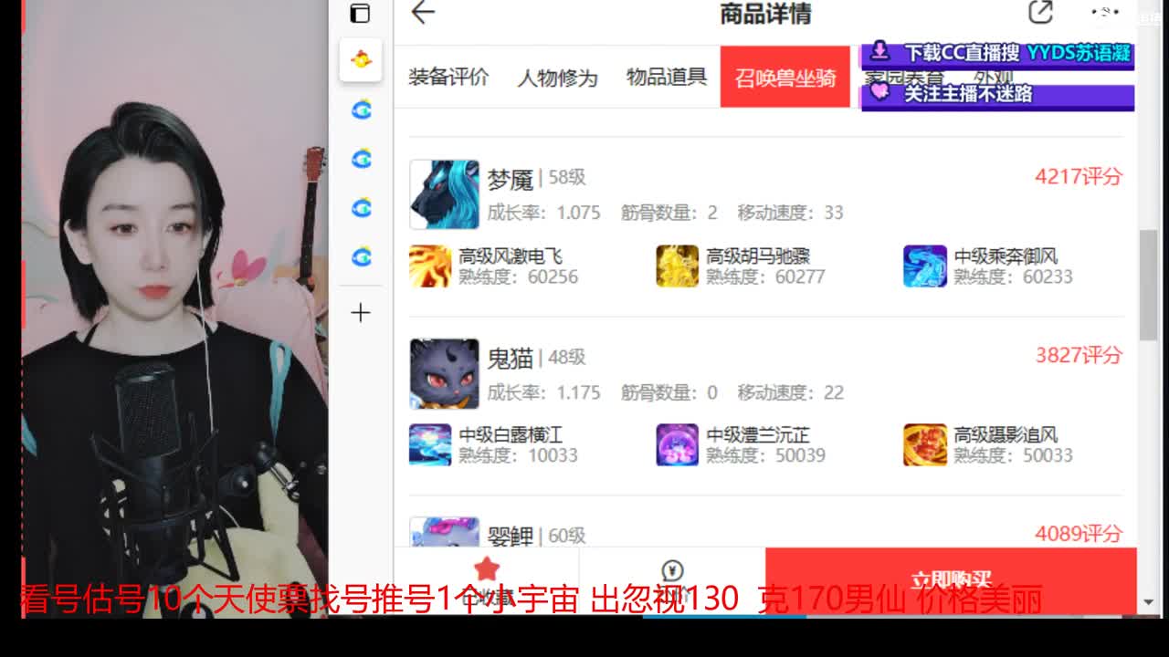The image size is (1169, 657).
Task: Click the 立即购买 buy button
Action: pyautogui.click(x=951, y=579)
